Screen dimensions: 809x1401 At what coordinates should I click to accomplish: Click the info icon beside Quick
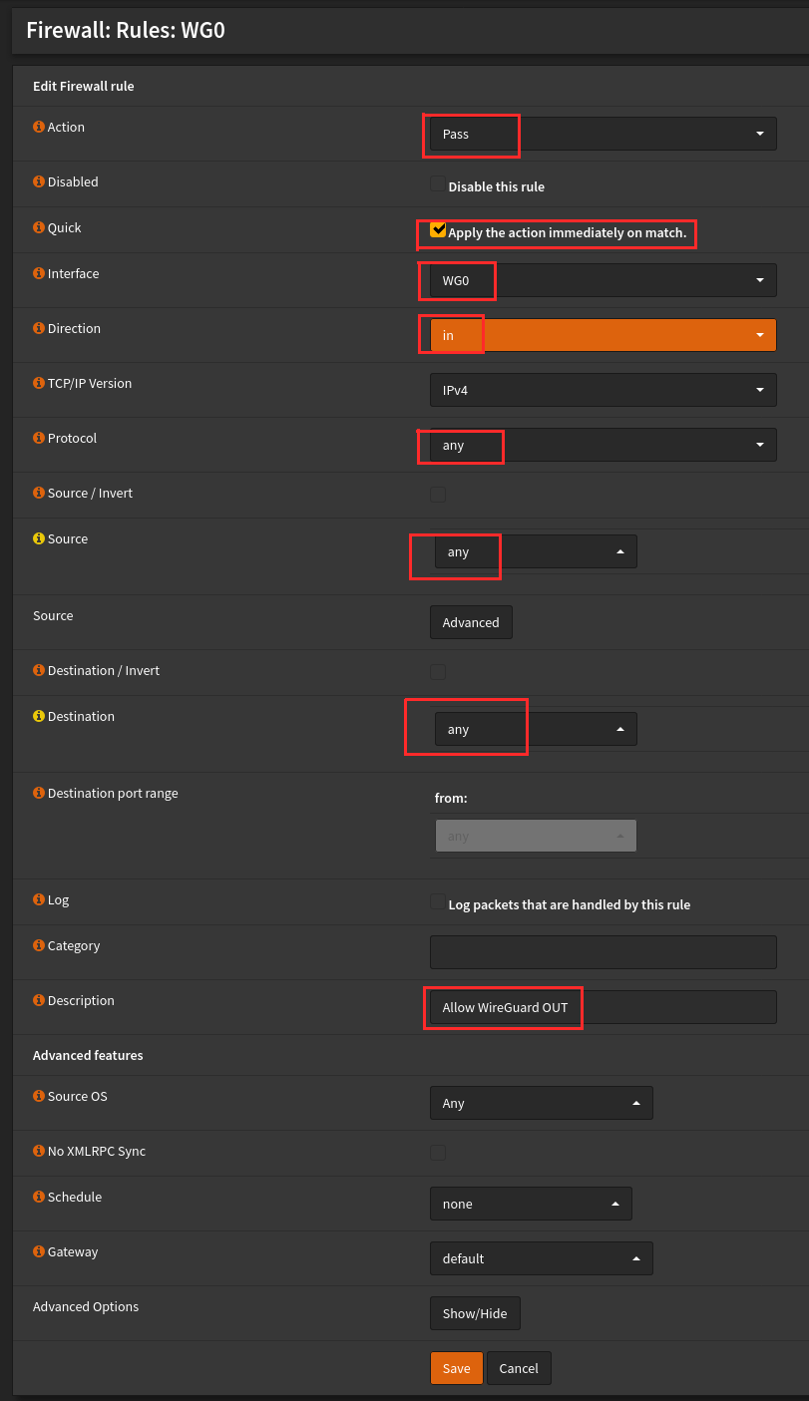tap(39, 227)
